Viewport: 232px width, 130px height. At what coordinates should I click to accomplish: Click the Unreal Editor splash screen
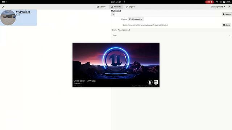pos(116,65)
